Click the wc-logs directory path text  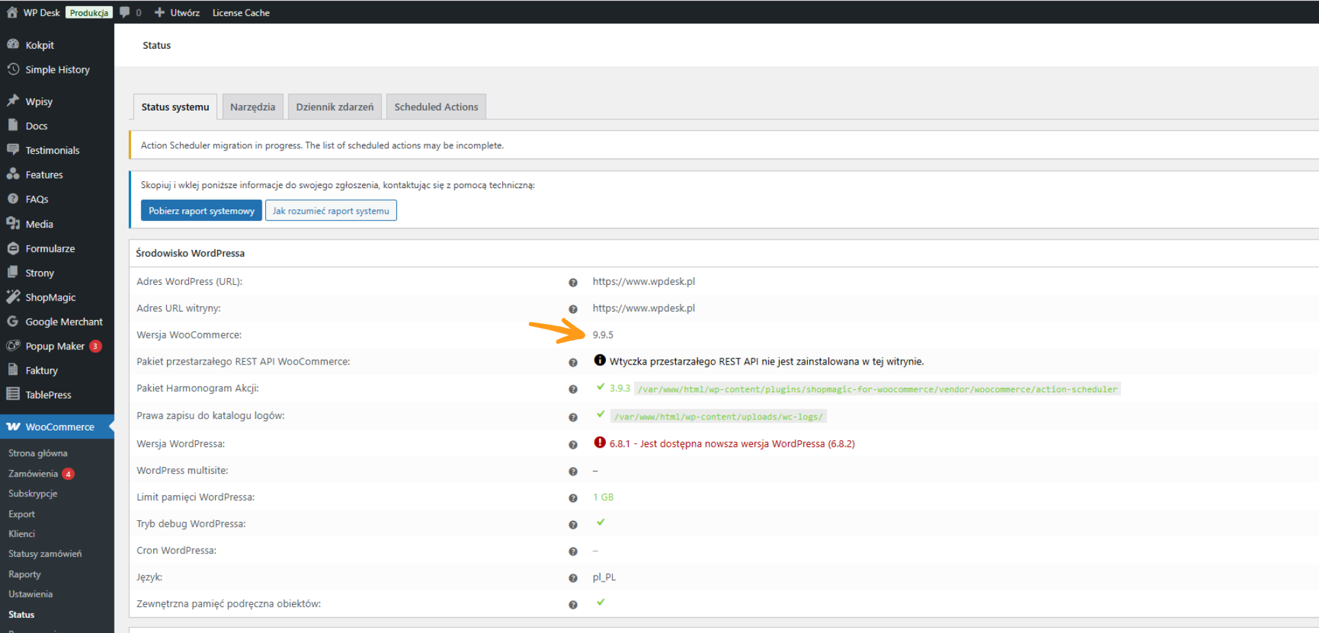[719, 417]
